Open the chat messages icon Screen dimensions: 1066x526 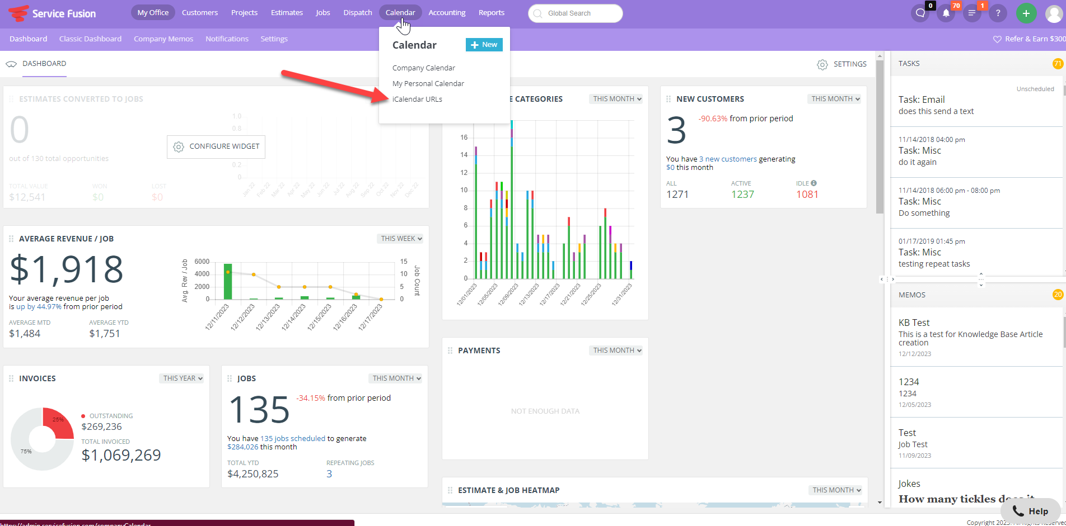coord(920,13)
